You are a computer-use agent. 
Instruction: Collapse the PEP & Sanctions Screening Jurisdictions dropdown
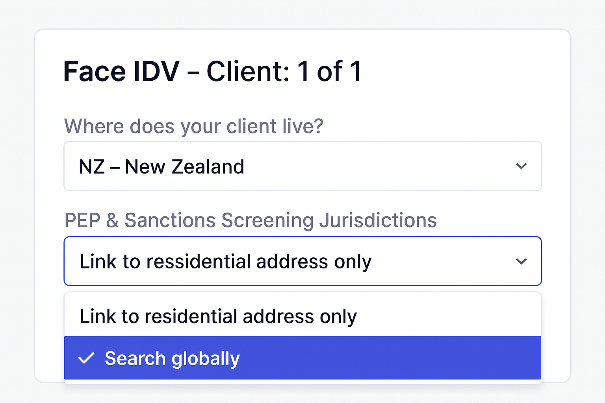click(302, 261)
